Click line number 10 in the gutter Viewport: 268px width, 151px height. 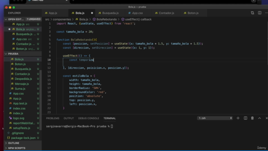(x=49, y=60)
